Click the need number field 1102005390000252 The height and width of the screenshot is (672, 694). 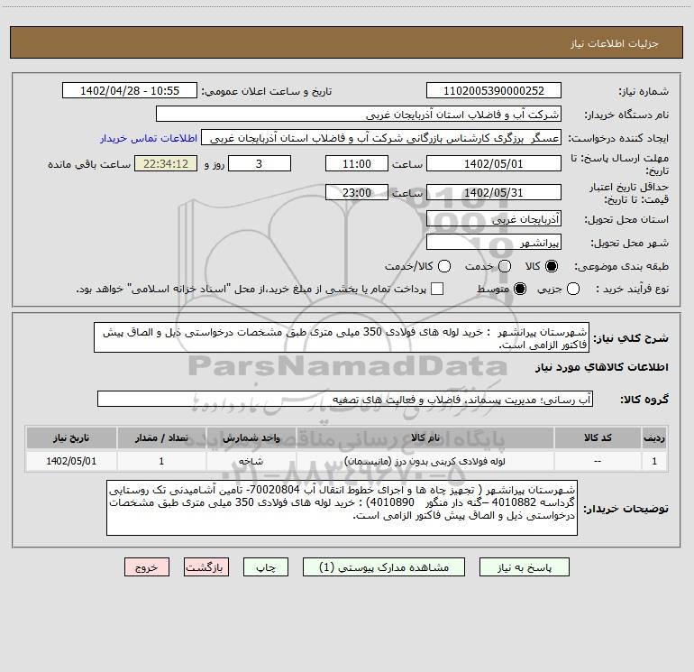click(x=494, y=90)
